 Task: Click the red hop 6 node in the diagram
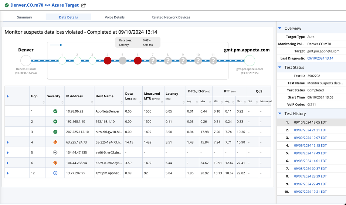pos(138,60)
